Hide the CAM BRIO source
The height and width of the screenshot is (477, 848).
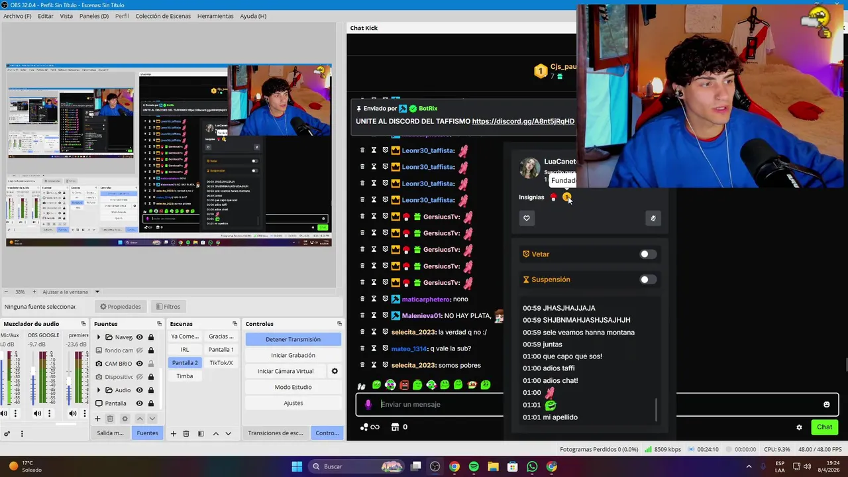[x=139, y=364]
